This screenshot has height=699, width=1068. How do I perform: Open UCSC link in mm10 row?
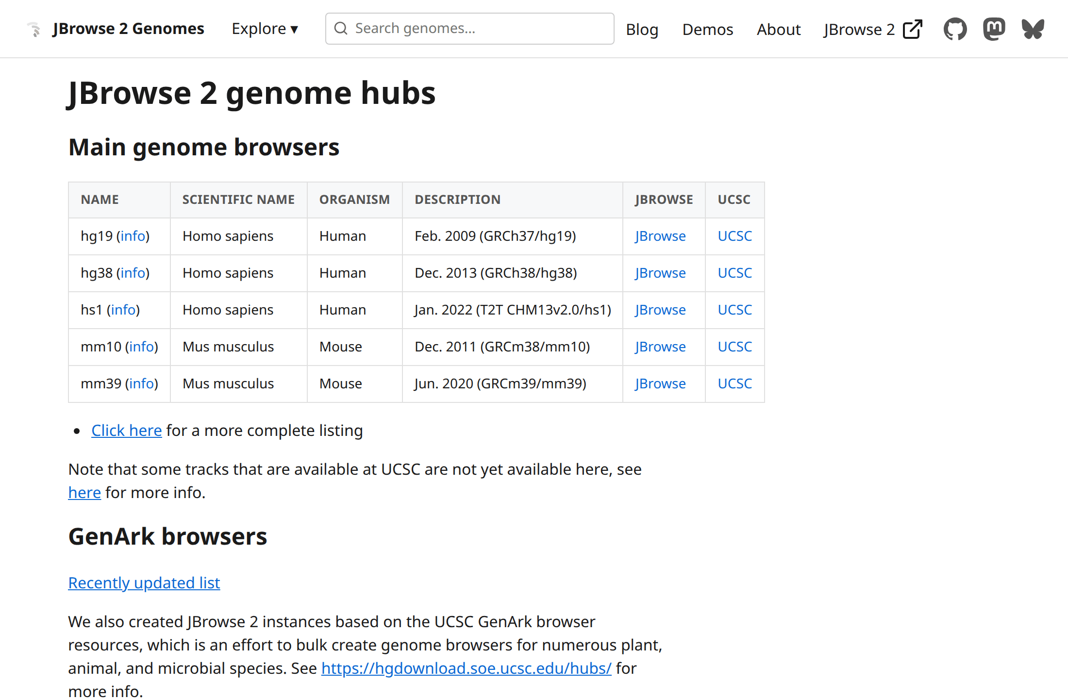[734, 347]
